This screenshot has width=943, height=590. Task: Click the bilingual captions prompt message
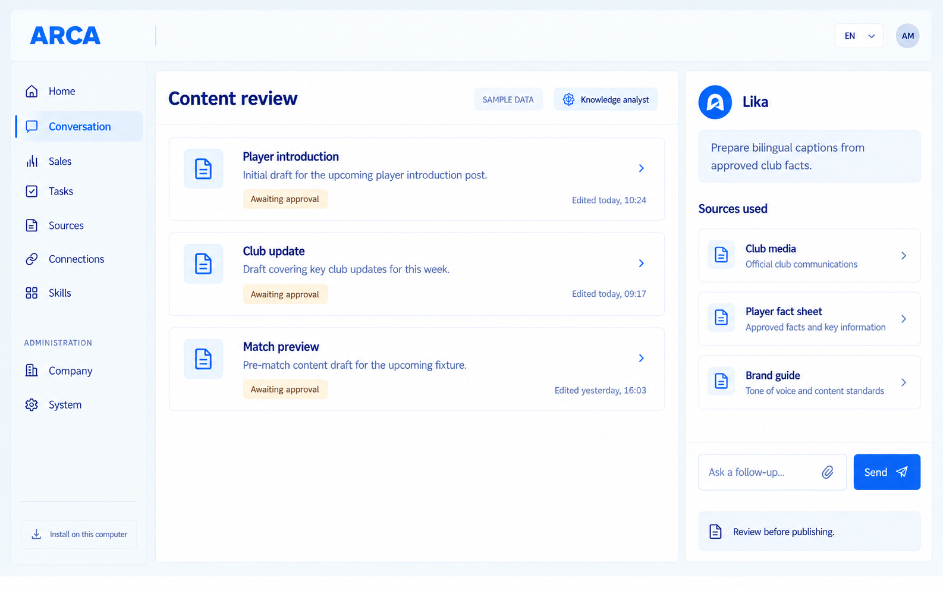tap(809, 156)
